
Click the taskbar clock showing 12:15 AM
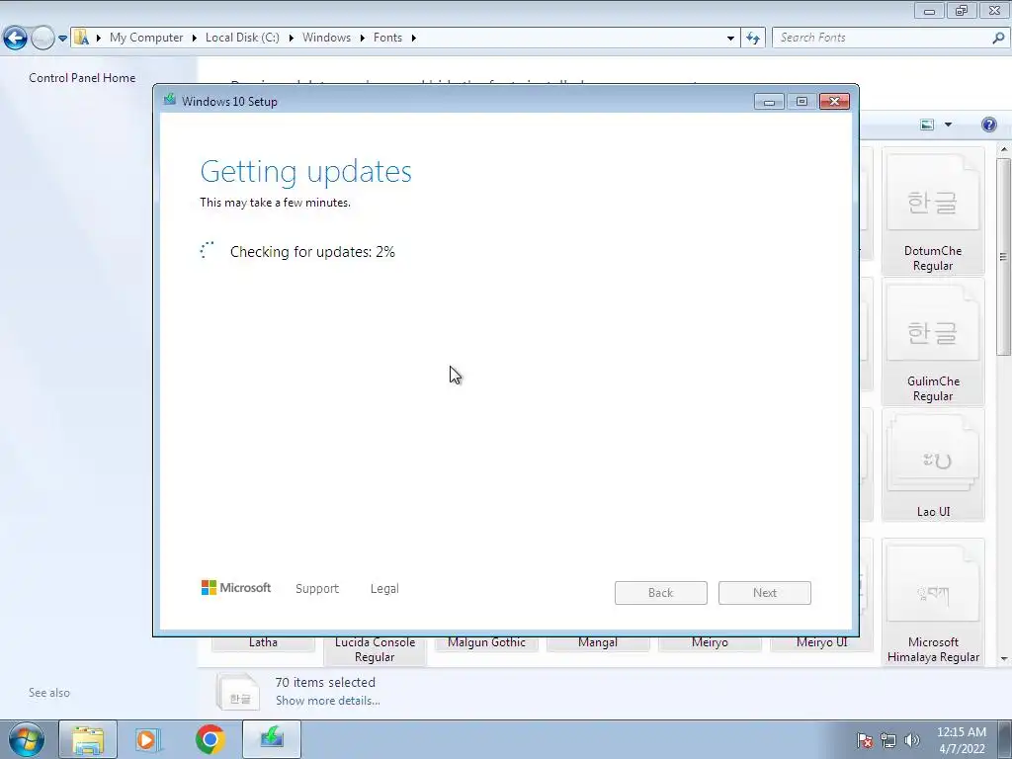click(961, 740)
